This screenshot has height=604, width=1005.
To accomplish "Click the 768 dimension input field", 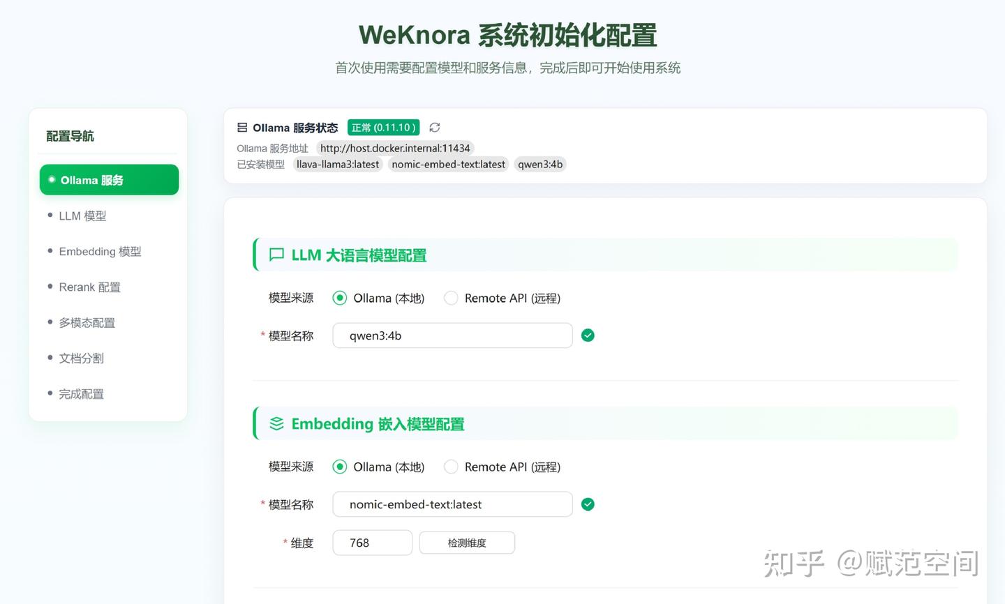I will pos(372,543).
